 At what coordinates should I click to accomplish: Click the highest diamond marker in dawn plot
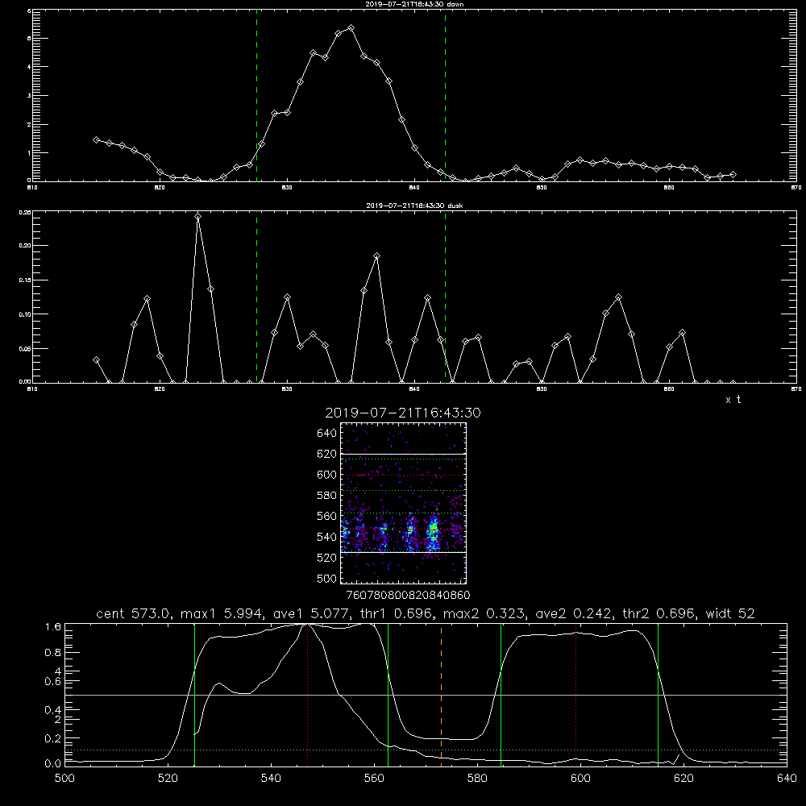[x=351, y=27]
